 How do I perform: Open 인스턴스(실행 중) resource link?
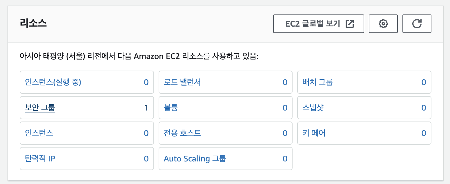[53, 82]
